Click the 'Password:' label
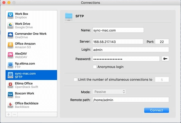181x123 pixels. [83, 59]
